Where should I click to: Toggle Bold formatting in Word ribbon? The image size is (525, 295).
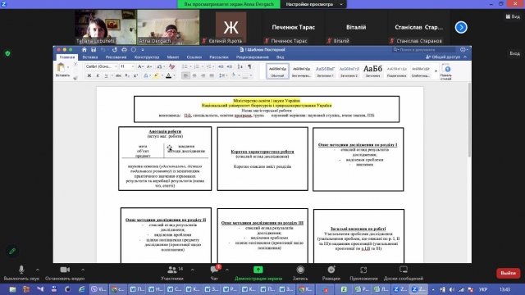click(89, 76)
